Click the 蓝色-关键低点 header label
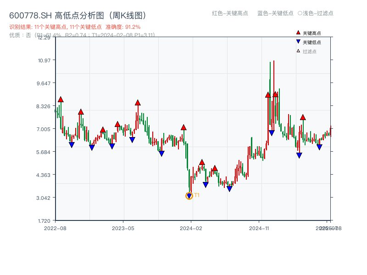The height and width of the screenshot is (275, 367). coord(275,13)
